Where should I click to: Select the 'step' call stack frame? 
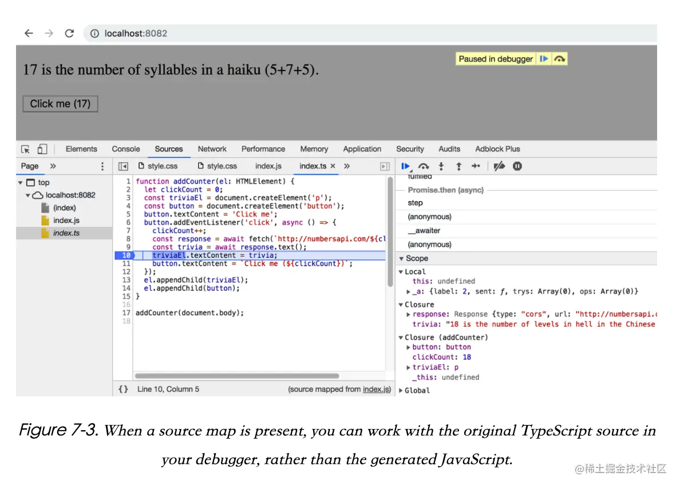[x=415, y=203]
